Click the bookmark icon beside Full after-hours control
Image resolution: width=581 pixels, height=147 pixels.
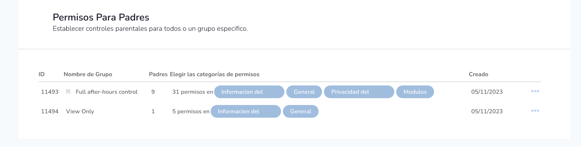[68, 92]
